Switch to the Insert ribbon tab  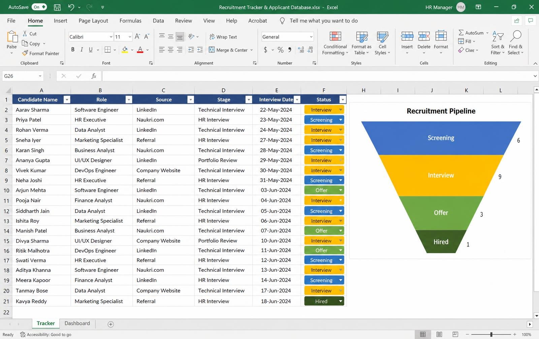[60, 21]
